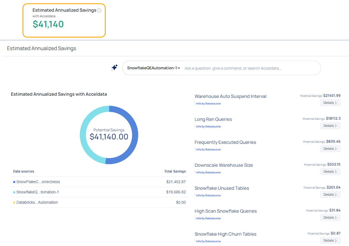Select the SnowFlakeC...orrectness data source row
Image resolution: width=349 pixels, height=246 pixels.
pyautogui.click(x=99, y=182)
